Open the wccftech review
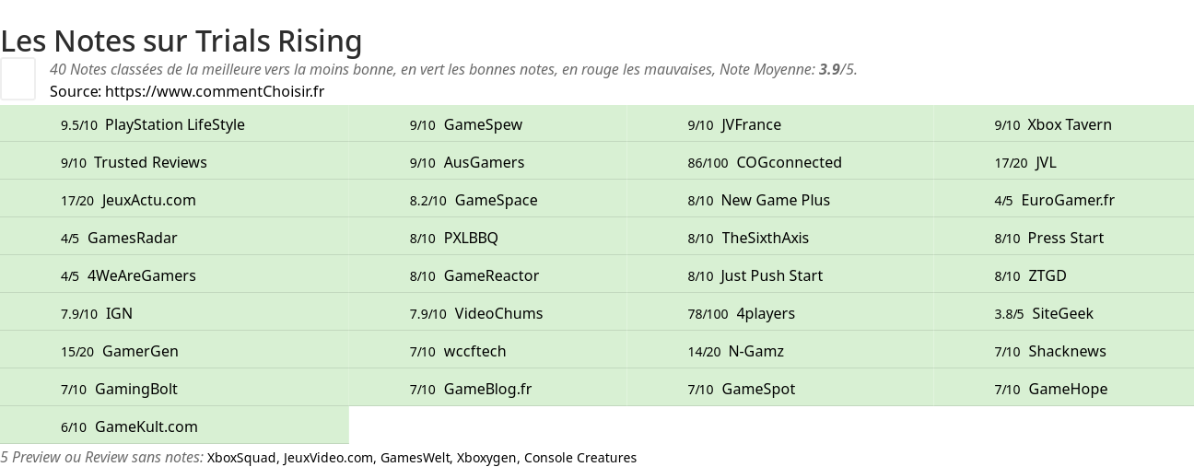 point(474,351)
